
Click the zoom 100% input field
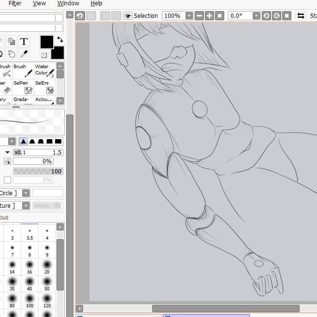coord(173,16)
